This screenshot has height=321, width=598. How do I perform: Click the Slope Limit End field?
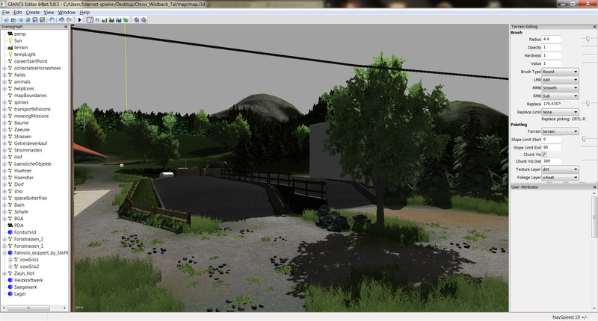coord(551,147)
